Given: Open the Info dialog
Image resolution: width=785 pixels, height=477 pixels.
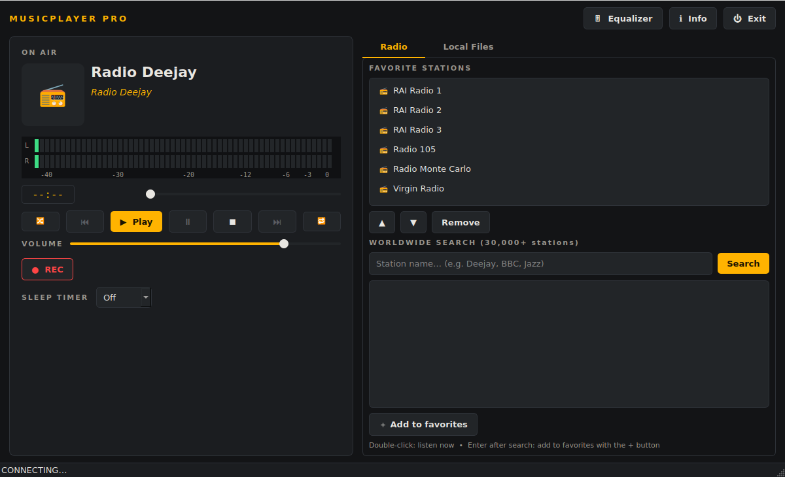Looking at the screenshot, I should [x=693, y=18].
